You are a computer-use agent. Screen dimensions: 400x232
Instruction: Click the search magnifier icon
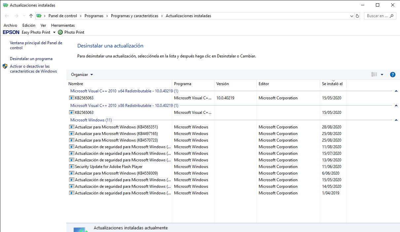point(392,16)
